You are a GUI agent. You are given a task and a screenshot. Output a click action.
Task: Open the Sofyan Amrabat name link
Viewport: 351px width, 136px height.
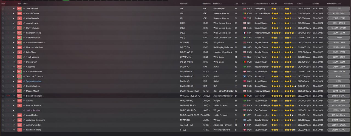pyautogui.click(x=34, y=81)
